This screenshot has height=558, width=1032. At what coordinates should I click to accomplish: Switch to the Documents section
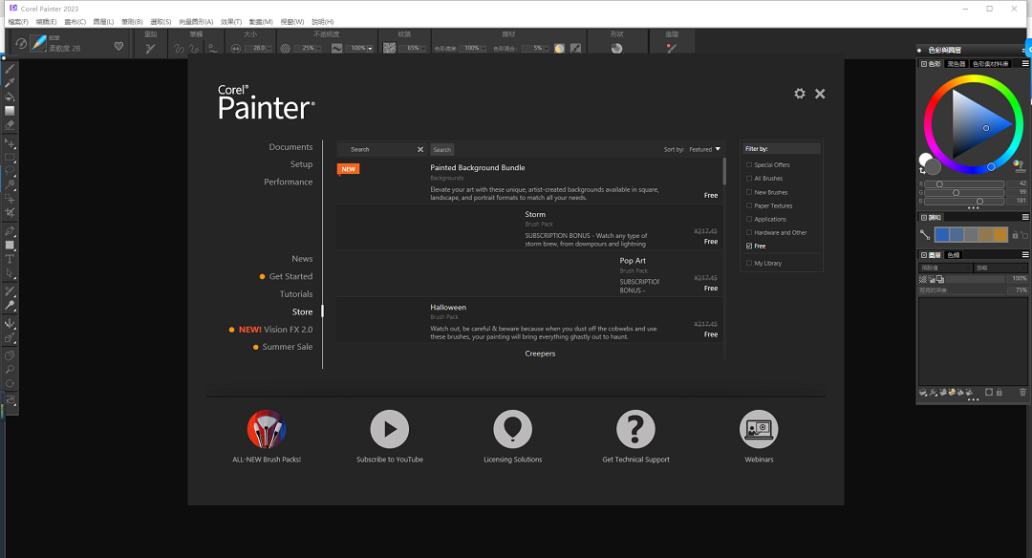point(290,147)
